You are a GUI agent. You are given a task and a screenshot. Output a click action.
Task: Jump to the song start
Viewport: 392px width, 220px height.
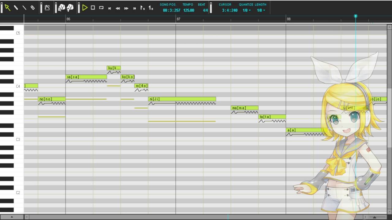click(110, 8)
